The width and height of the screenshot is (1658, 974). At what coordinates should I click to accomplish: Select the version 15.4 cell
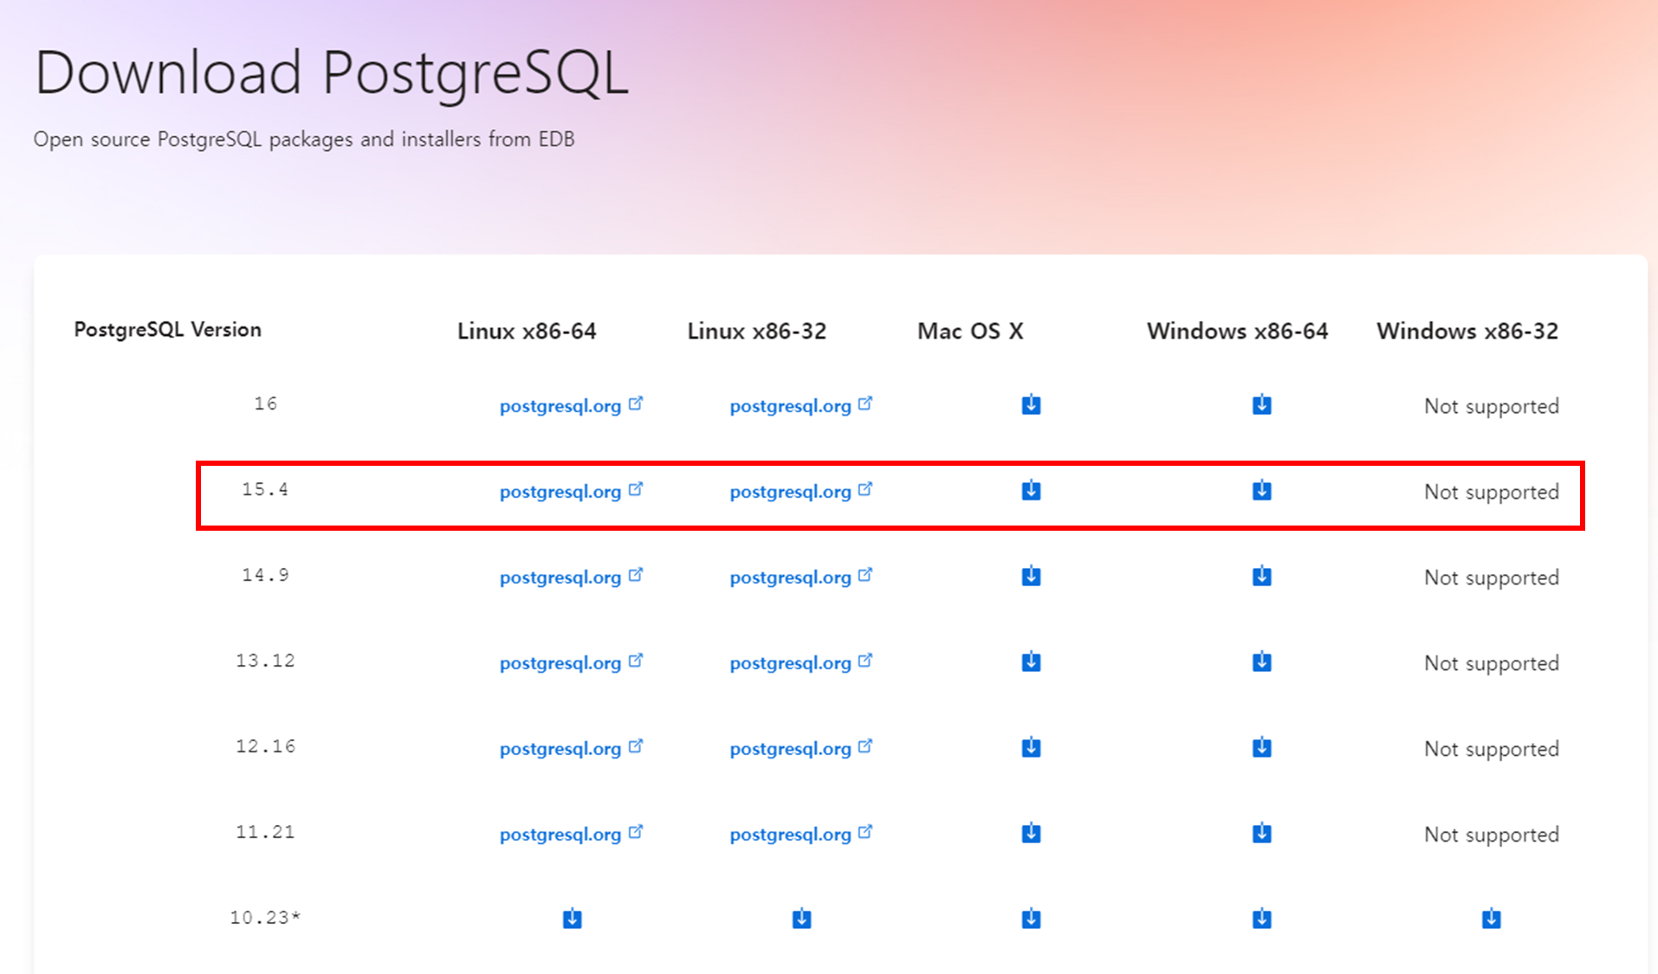[x=265, y=489]
